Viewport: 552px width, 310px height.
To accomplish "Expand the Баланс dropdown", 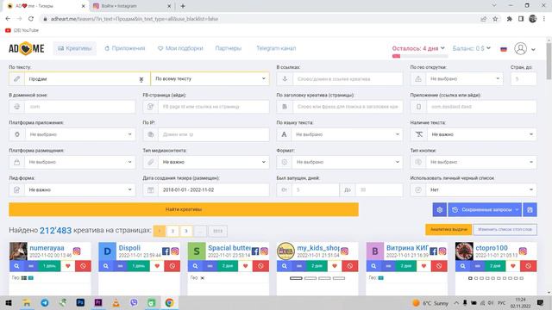I will (x=472, y=48).
